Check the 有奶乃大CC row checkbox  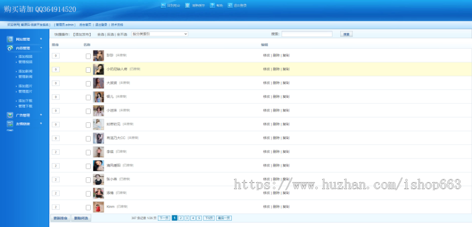[x=88, y=139]
